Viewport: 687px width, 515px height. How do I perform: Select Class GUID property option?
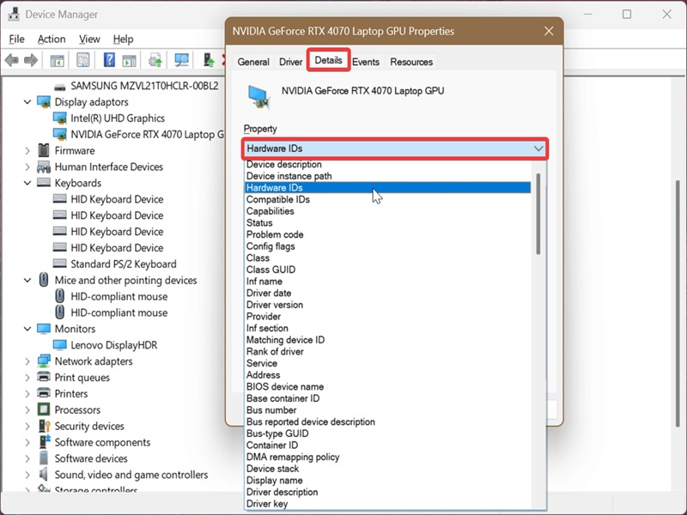point(387,270)
